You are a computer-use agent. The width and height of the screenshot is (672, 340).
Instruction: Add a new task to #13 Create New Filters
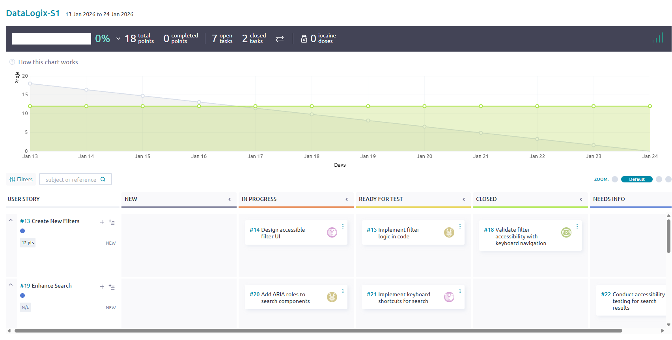pyautogui.click(x=102, y=222)
